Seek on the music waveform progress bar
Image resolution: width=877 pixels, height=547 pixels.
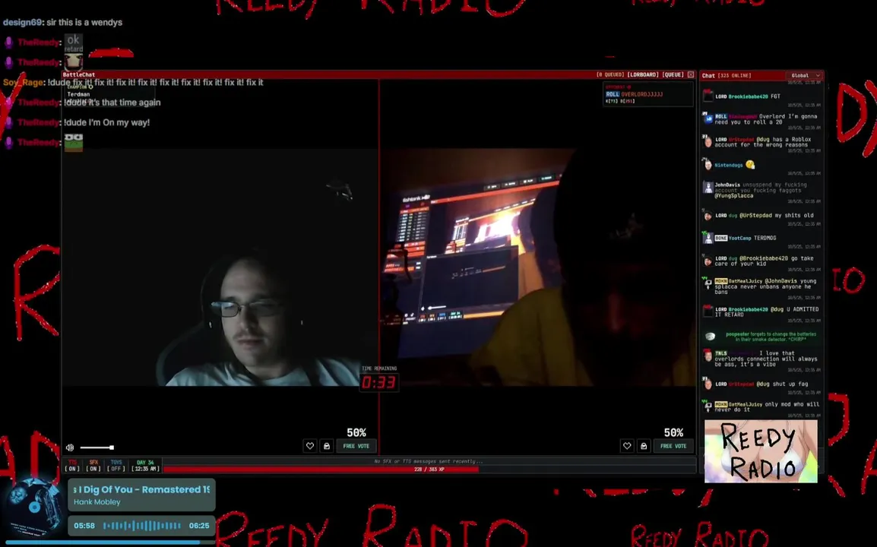pos(142,526)
